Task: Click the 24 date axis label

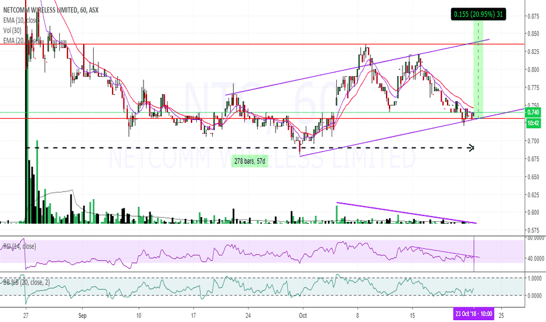Action: [248, 316]
